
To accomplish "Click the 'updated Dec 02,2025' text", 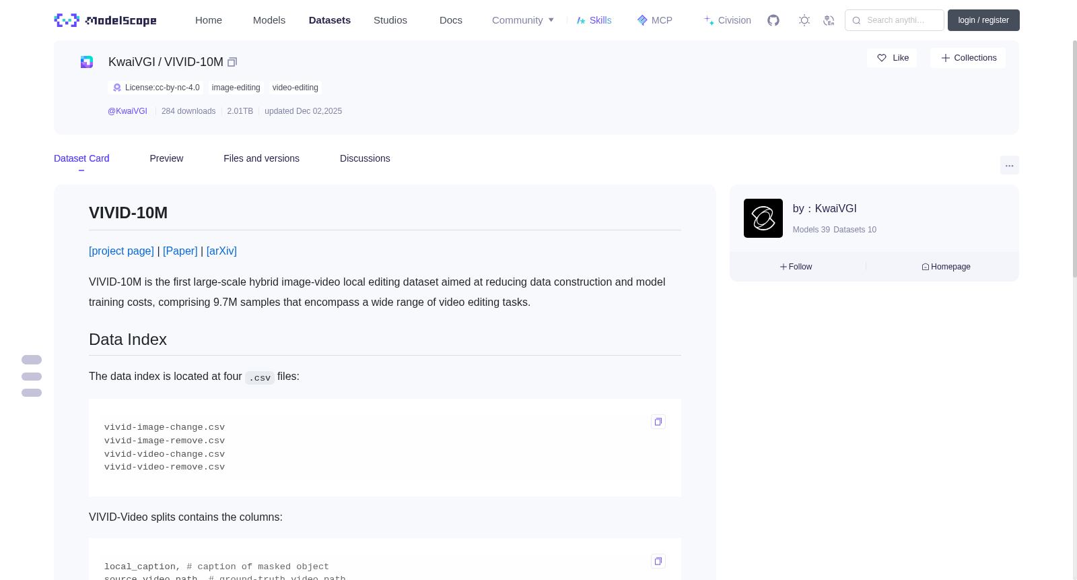I will coord(303,111).
